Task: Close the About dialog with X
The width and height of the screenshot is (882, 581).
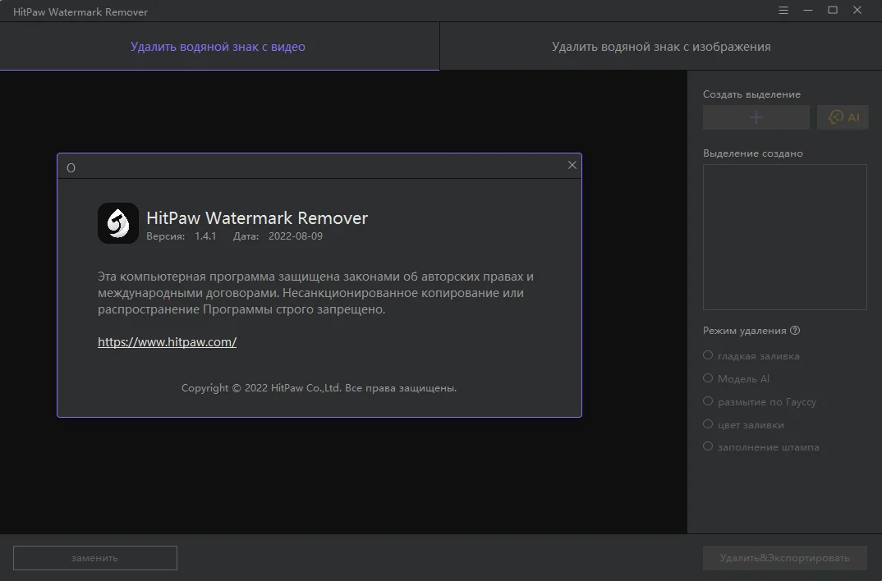Action: pos(572,165)
